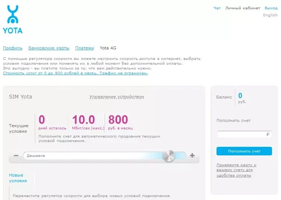Image resolution: width=281 pixels, height=200 pixels.
Task: Open 'Стоимость услуг от 0 до 900 рублей' link
Action: point(75,73)
